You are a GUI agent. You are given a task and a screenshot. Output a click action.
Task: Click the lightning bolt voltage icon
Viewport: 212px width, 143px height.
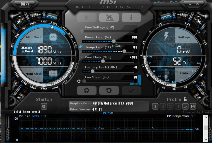[x=166, y=36]
